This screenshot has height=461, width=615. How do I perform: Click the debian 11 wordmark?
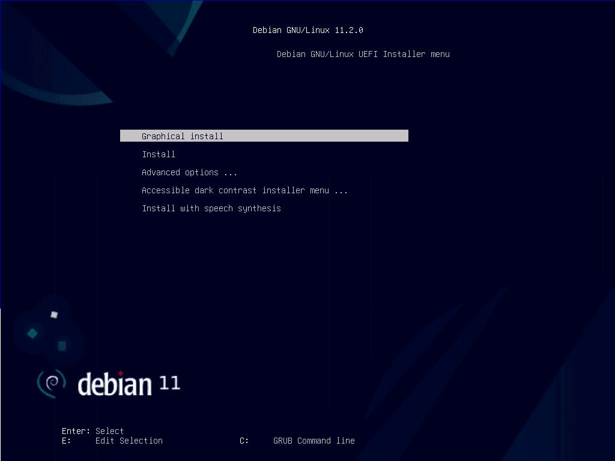point(129,384)
